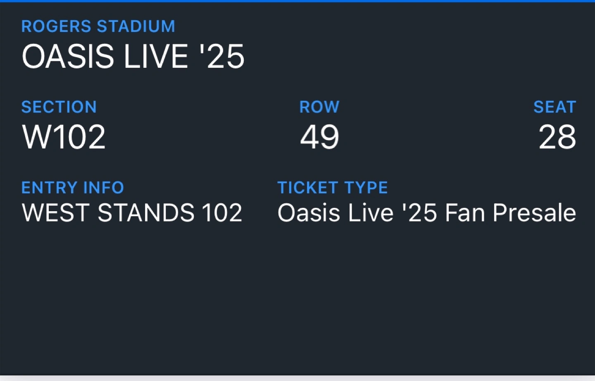Click the blue bar atop the ticket
This screenshot has width=595, height=381.
pyautogui.click(x=297, y=1)
